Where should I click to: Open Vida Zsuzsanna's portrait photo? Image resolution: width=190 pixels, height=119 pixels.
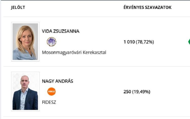[25, 42]
